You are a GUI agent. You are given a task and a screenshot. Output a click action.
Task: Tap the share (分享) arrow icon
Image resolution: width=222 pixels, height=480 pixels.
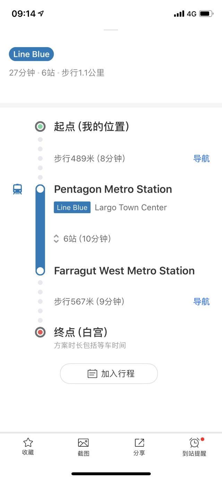pos(139,443)
